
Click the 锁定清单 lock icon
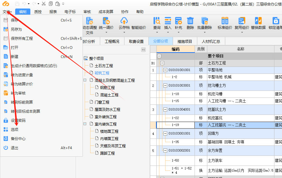pos(276,21)
